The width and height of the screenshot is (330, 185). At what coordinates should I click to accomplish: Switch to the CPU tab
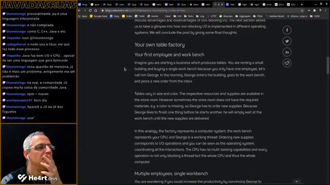pyautogui.click(x=292, y=5)
